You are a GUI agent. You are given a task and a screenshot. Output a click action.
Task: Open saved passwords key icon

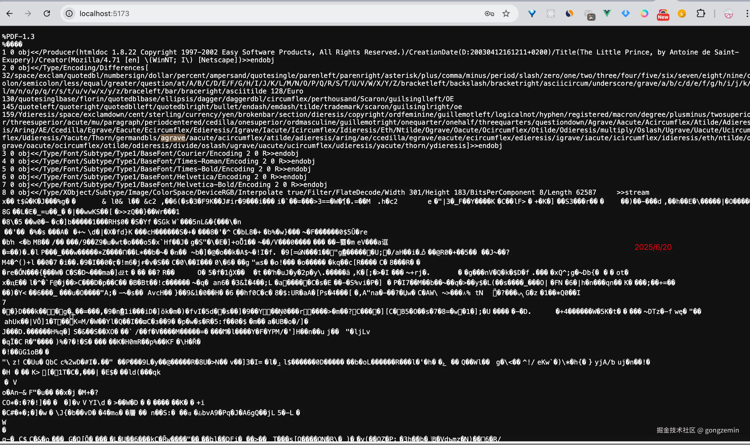[489, 14]
